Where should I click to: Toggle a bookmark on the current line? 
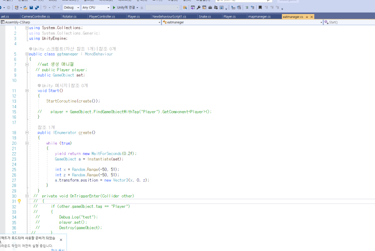coord(260,8)
